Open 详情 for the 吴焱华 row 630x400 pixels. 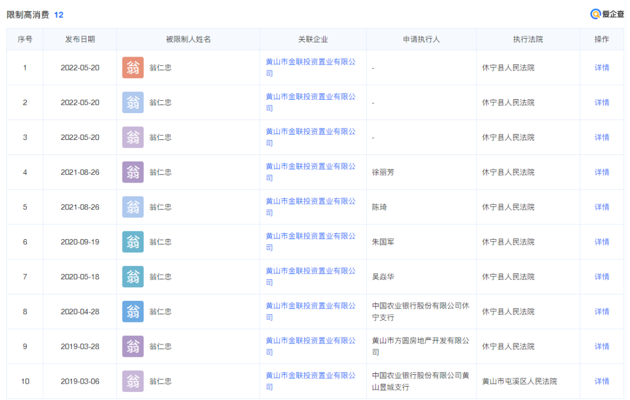tap(602, 277)
